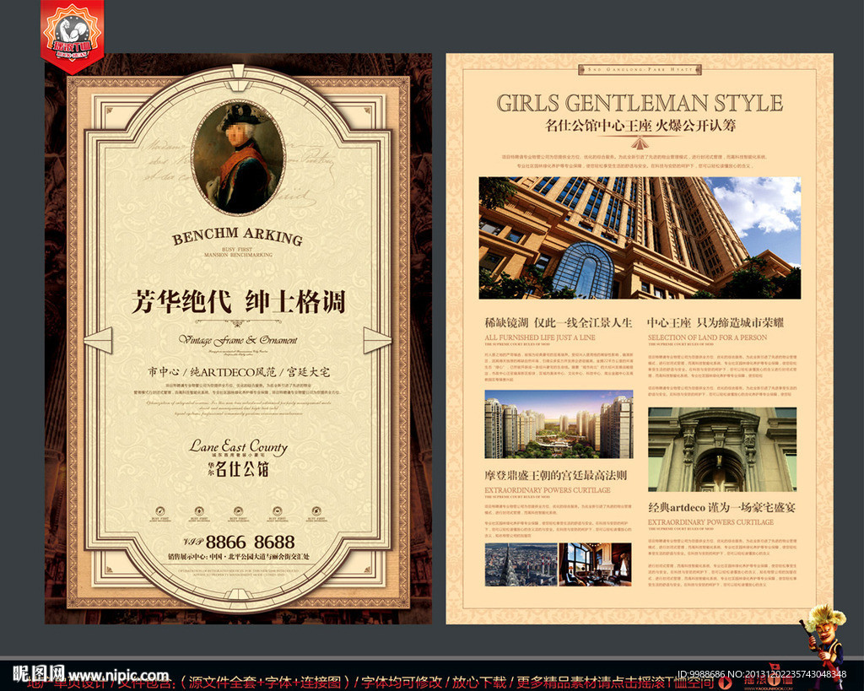The image size is (864, 691).
Task: Click the luxury interior lounge photo
Action: (x=595, y=564)
